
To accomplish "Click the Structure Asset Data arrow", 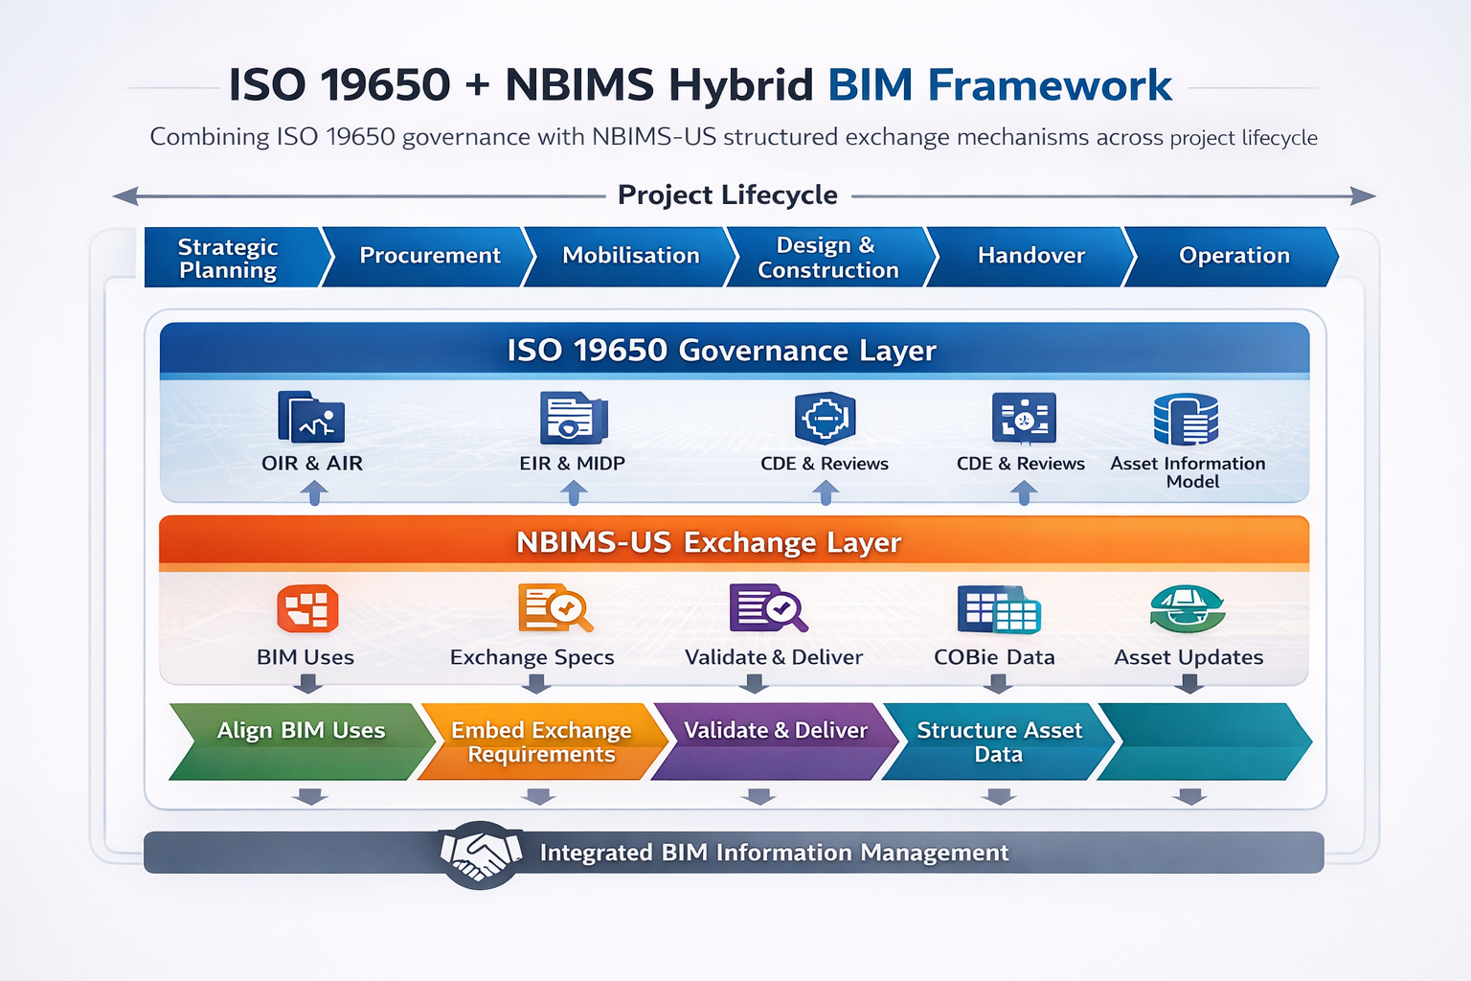I will click(998, 741).
